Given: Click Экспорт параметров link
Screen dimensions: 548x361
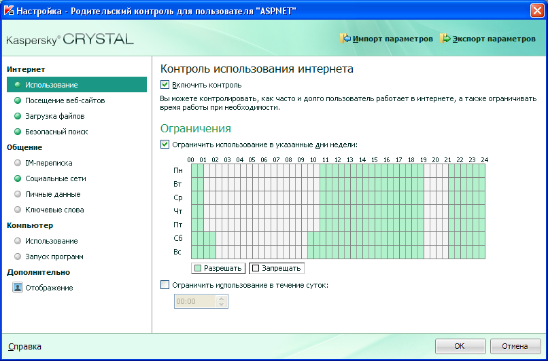Looking at the screenshot, I should 494,39.
